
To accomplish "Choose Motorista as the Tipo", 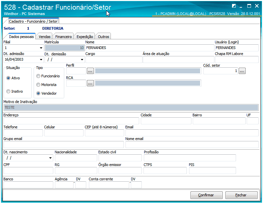I will [x=38, y=85].
